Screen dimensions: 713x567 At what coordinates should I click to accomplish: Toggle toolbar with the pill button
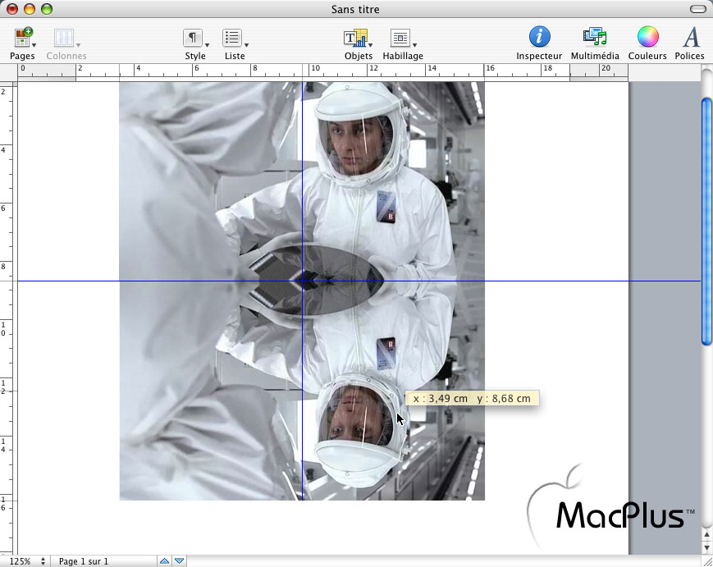click(x=698, y=9)
